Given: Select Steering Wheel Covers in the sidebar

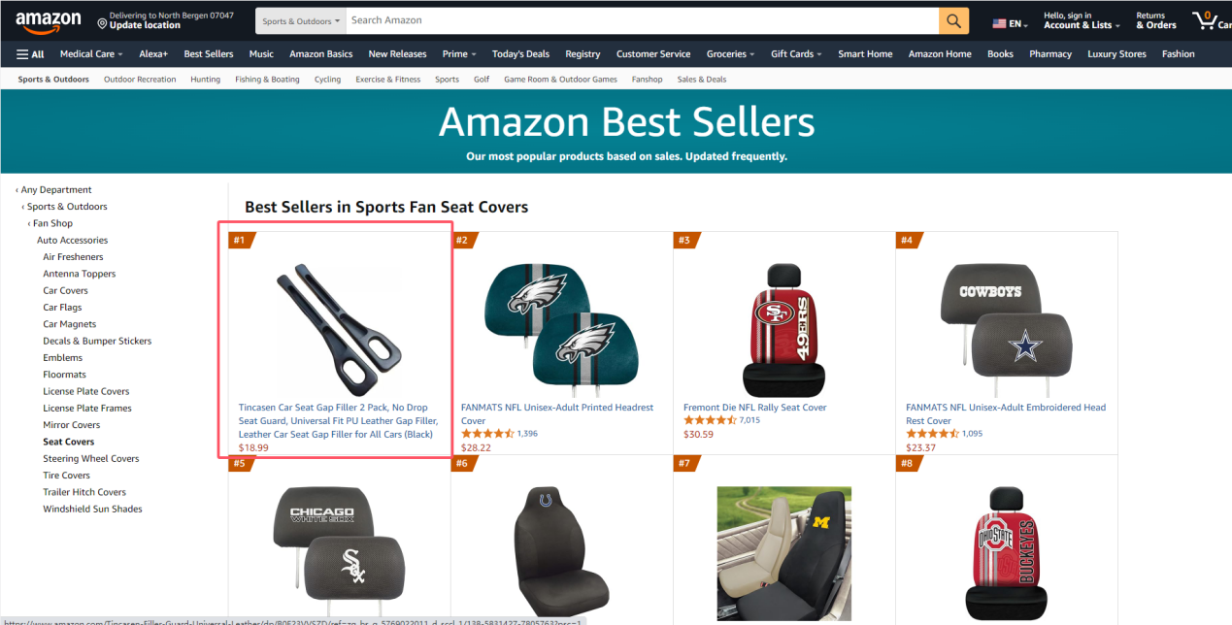Looking at the screenshot, I should click(x=91, y=458).
